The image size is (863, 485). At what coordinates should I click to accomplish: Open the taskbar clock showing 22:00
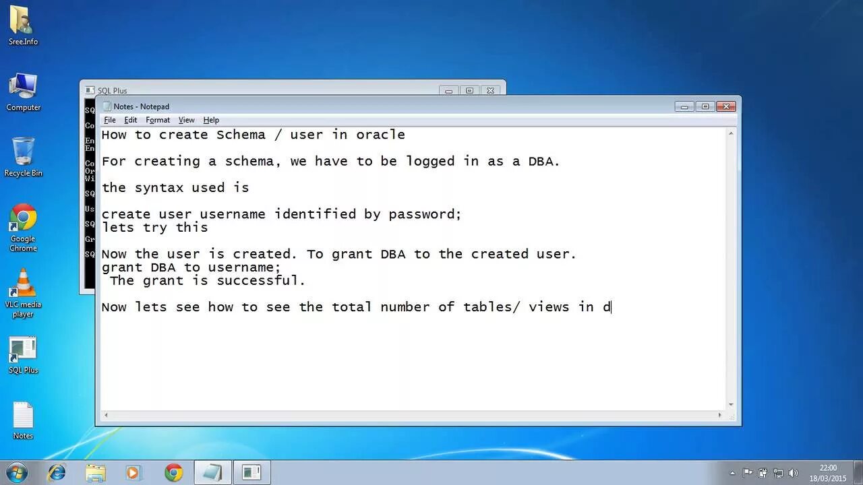[x=829, y=473]
